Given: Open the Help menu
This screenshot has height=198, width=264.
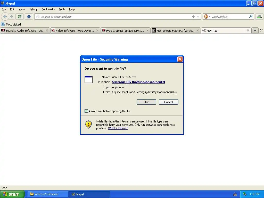Looking at the screenshot, I should pyautogui.click(x=72, y=9).
